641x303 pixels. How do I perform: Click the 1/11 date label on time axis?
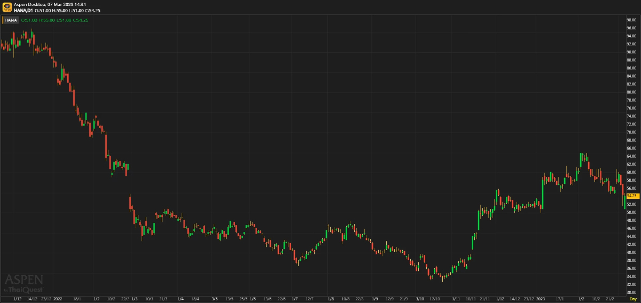coord(456,299)
